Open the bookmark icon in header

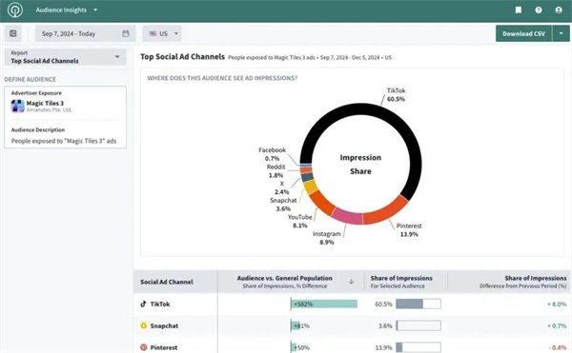pos(518,10)
